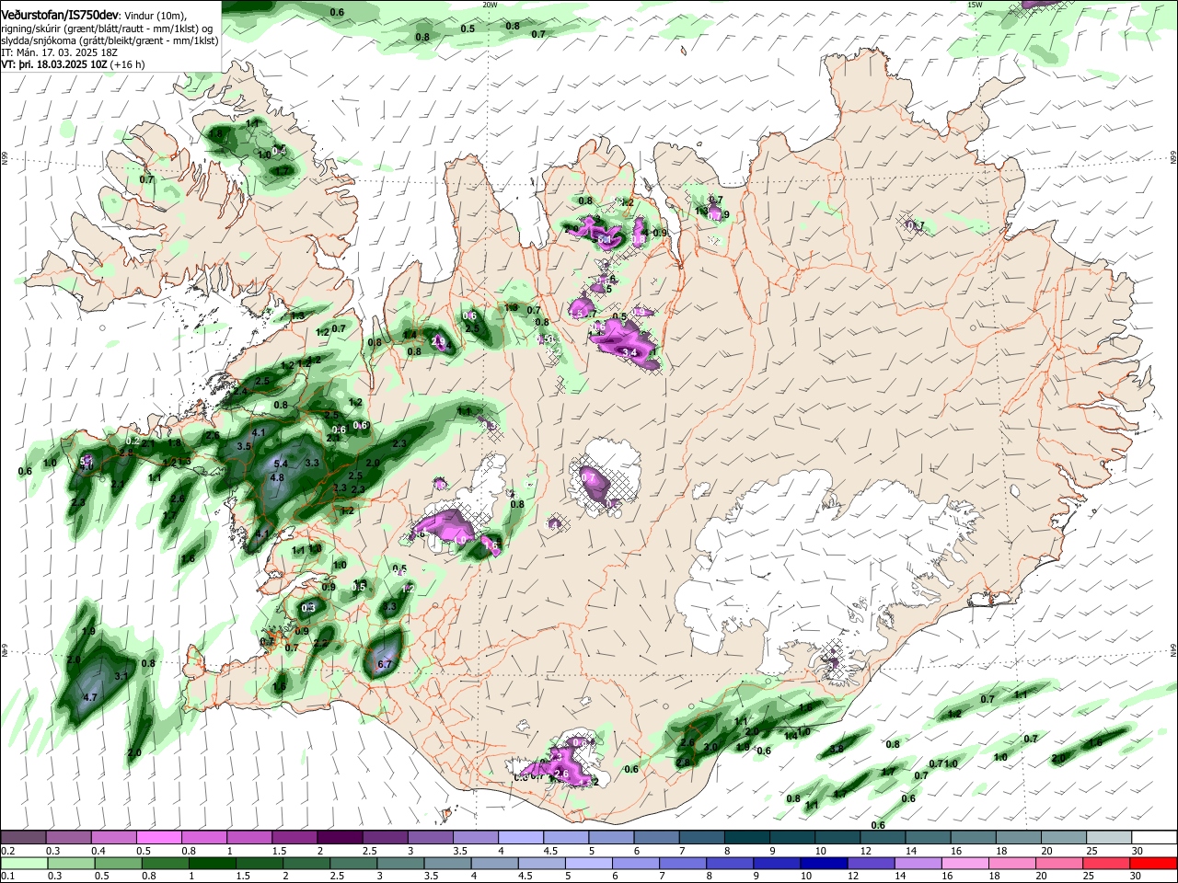
Task: Click the 4.7 value offshore southwest
Action: pos(90,698)
